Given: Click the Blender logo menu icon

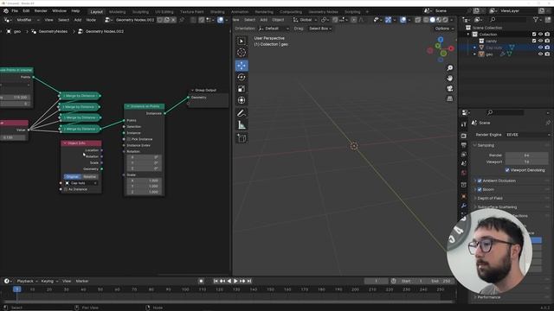Looking at the screenshot, I should tap(6, 11).
